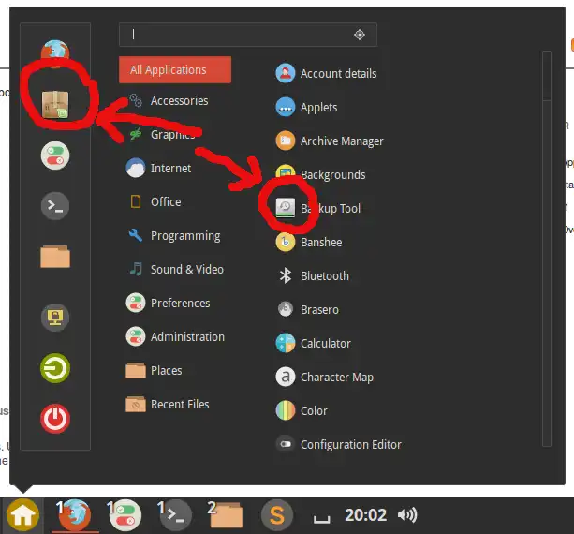Click the home Menu button on the panel
The height and width of the screenshot is (534, 574).
22,515
